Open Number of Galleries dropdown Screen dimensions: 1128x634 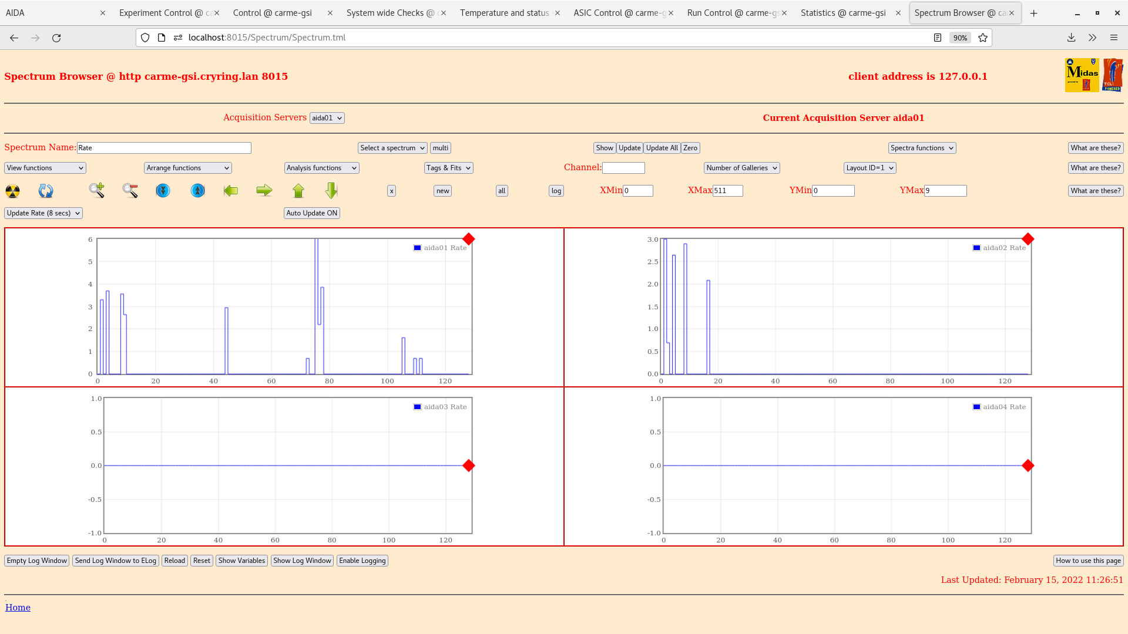(x=742, y=168)
